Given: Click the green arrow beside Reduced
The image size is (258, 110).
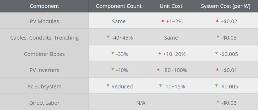Looking at the screenshot, I should pyautogui.click(x=108, y=86).
